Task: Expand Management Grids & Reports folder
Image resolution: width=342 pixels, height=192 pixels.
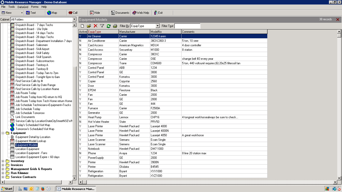Action: click(x=3, y=169)
